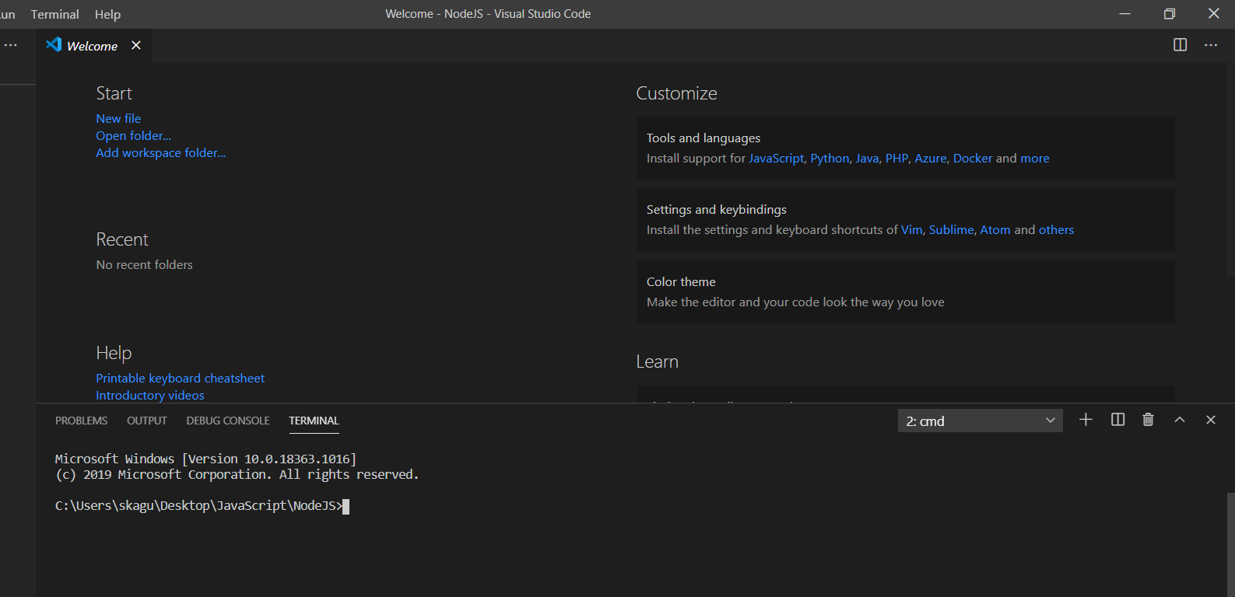Maximize panel size with up chevron
Image resolution: width=1235 pixels, height=597 pixels.
tap(1180, 420)
